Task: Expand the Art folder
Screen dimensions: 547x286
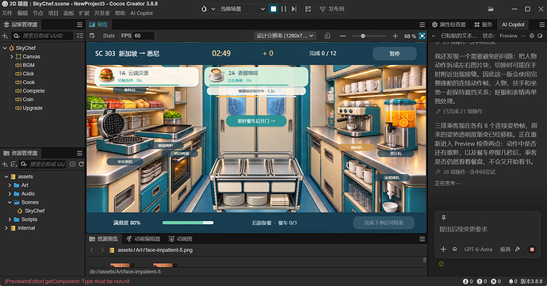Action: click(x=10, y=185)
